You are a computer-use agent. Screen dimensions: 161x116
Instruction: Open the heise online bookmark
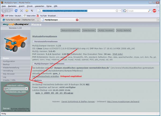(30, 16)
